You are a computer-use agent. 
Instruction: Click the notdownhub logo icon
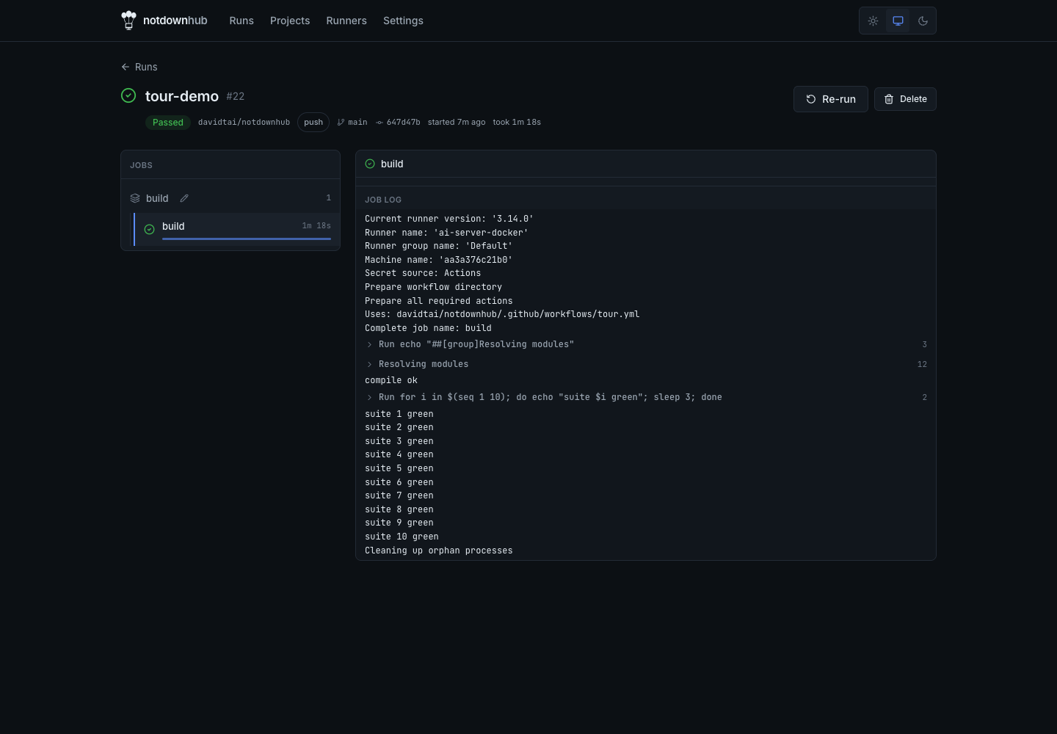tap(128, 21)
